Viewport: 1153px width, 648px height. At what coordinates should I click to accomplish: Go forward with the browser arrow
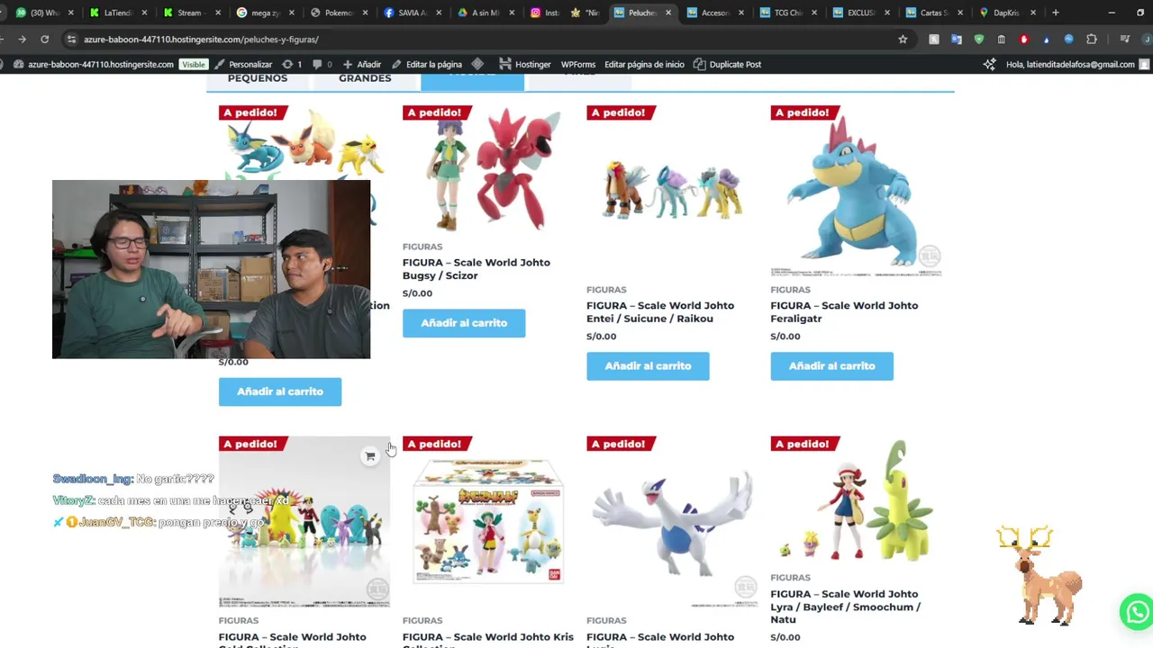point(22,40)
